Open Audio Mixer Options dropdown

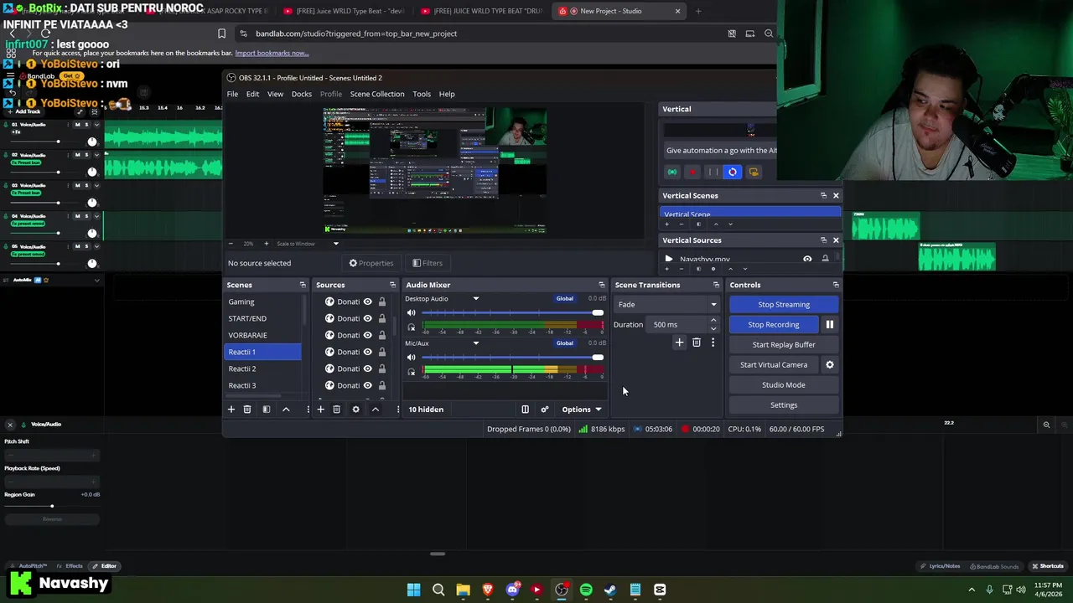pos(581,410)
